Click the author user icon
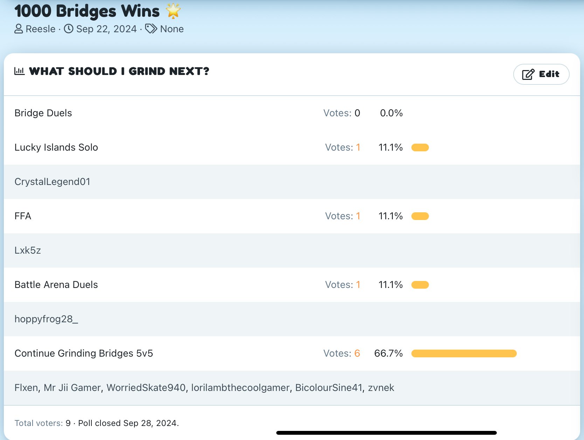This screenshot has width=584, height=440. 19,29
